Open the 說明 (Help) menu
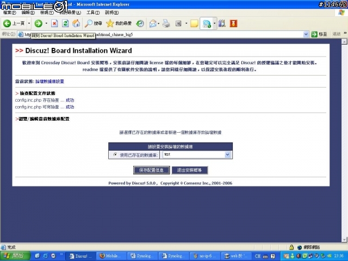The image size is (348, 261). tap(111, 13)
